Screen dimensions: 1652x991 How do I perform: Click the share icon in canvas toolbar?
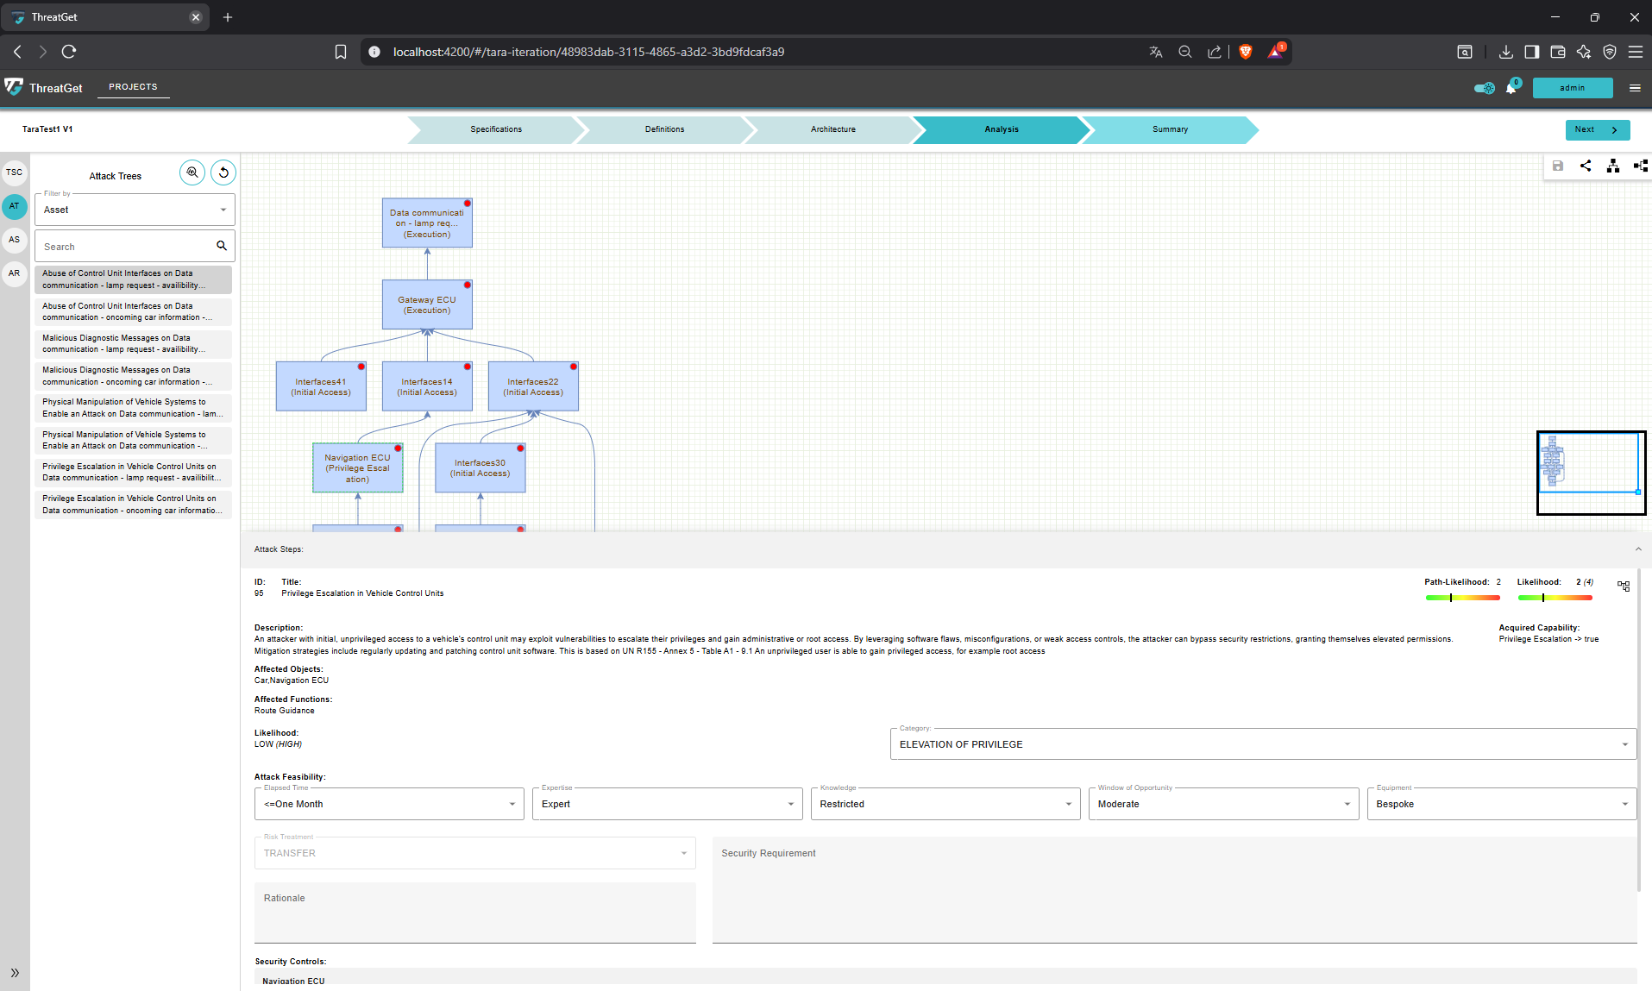point(1586,166)
